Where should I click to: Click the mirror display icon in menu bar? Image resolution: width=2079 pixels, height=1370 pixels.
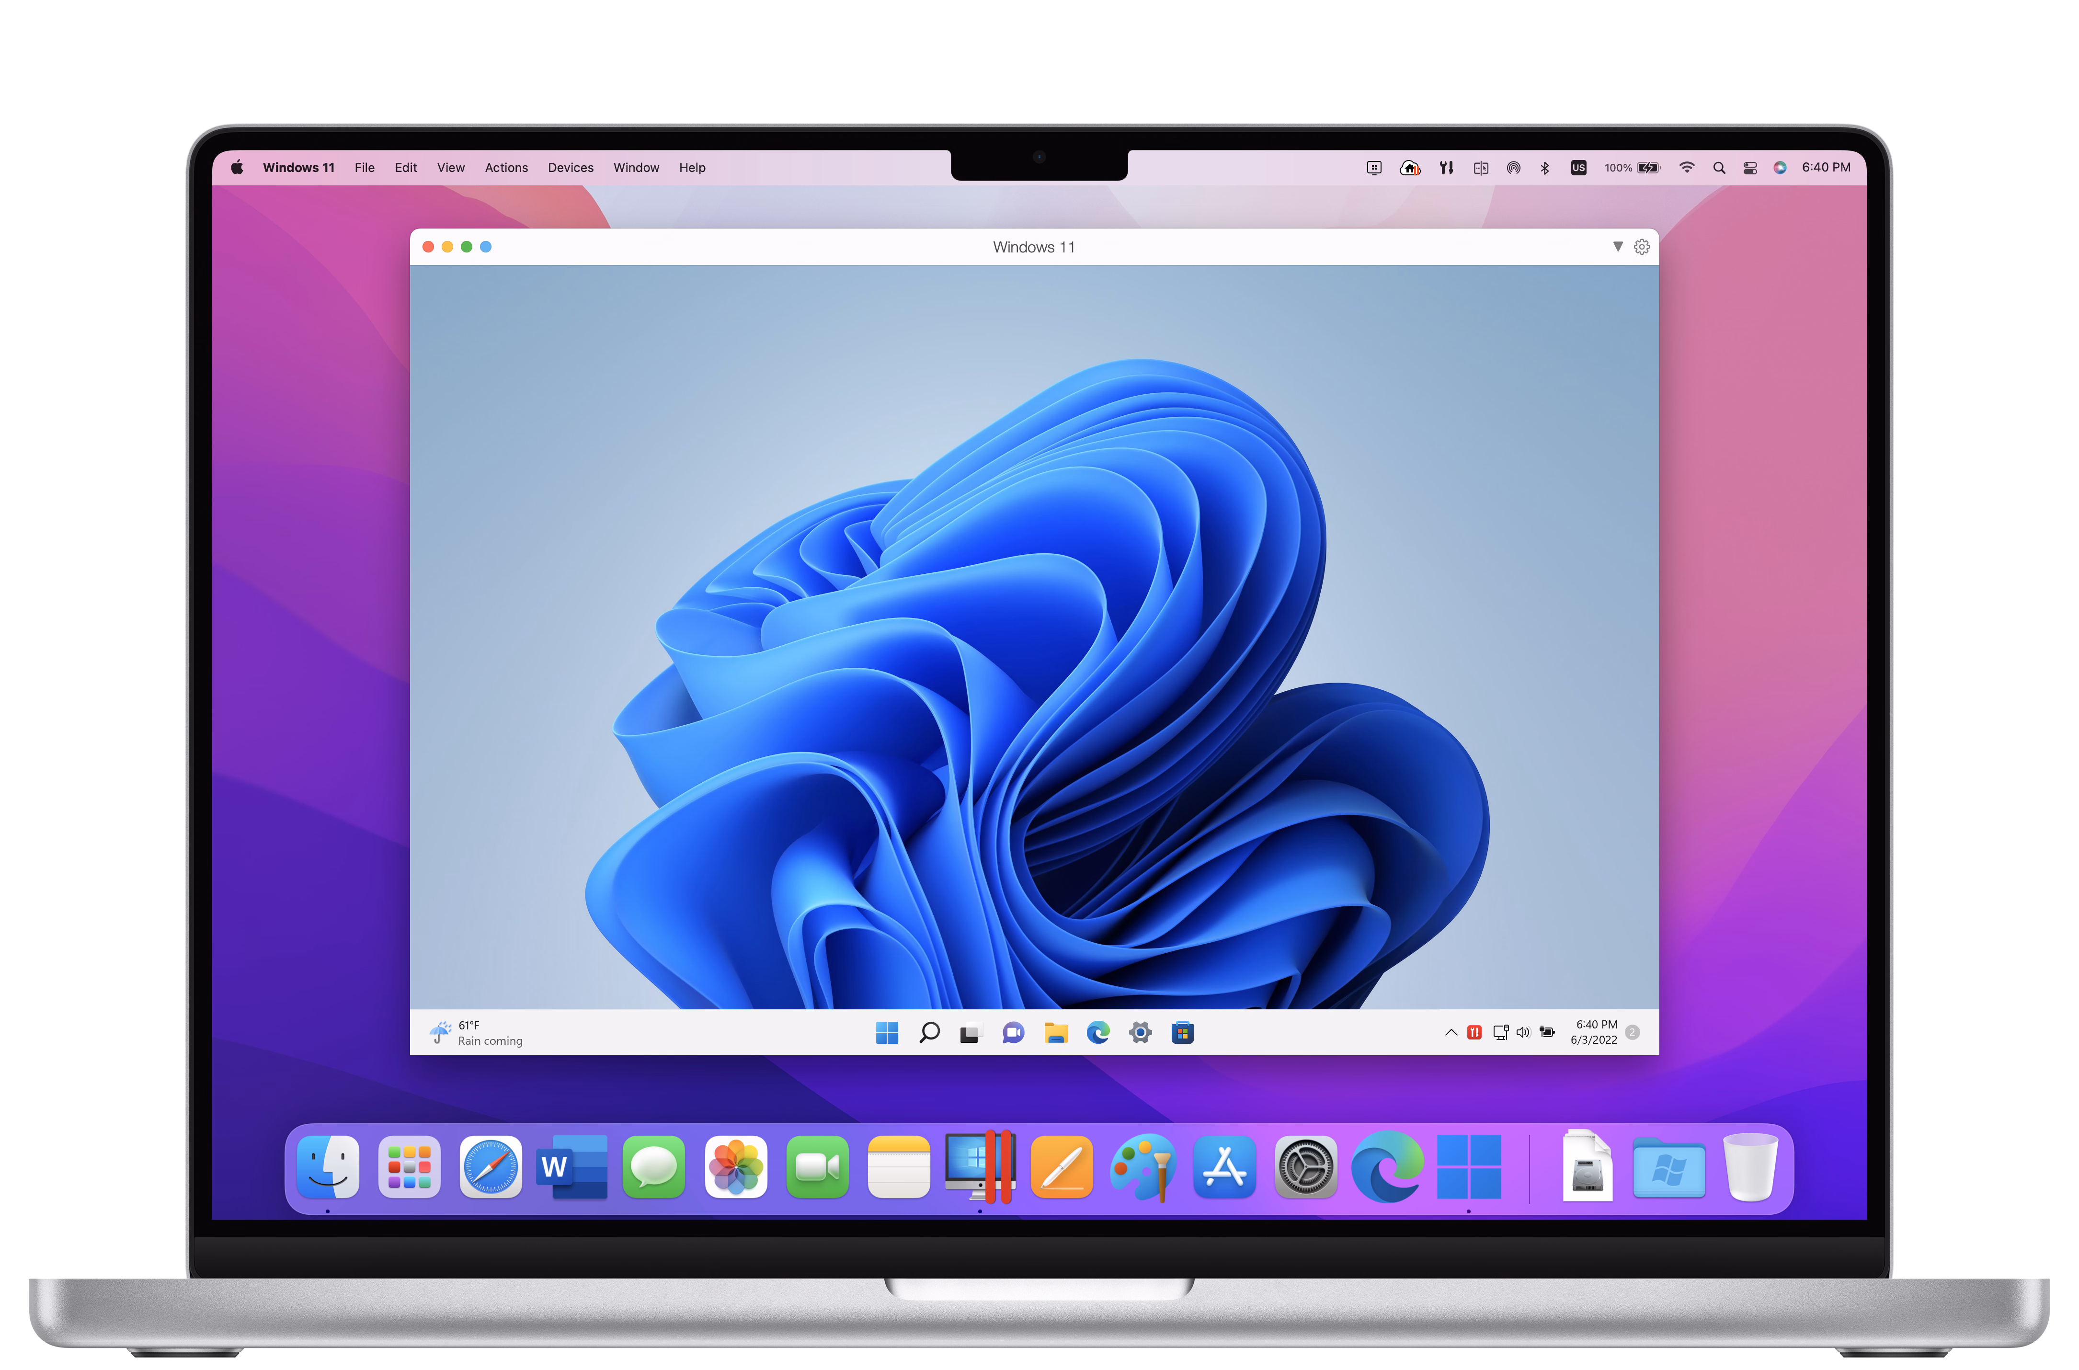[x=1481, y=168]
